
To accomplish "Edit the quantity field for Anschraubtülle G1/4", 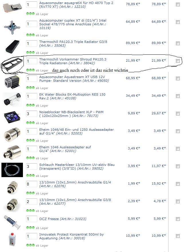I will pyautogui.click(x=32, y=184).
